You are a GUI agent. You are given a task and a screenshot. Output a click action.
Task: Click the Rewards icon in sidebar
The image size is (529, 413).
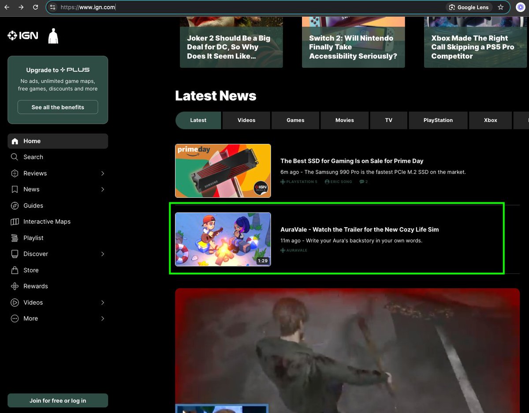15,286
